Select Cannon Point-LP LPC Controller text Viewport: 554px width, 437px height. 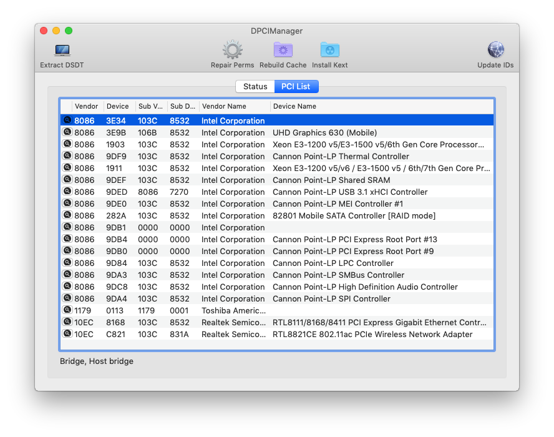pyautogui.click(x=333, y=263)
